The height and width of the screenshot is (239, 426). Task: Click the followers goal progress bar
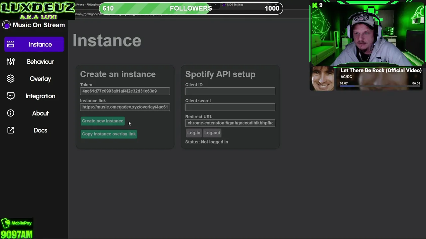[x=191, y=8]
